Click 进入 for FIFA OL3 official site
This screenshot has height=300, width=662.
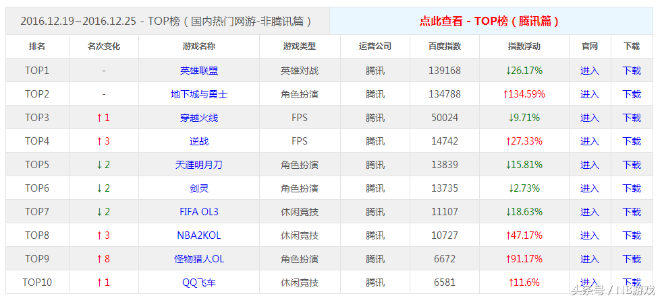click(x=590, y=212)
